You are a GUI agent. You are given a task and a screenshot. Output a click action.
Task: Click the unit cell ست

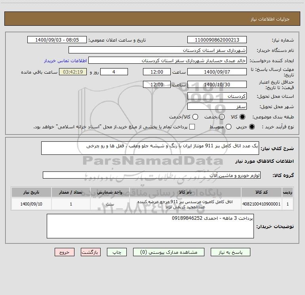(110, 204)
